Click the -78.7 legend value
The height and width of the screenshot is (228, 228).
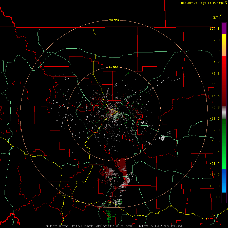pos(215,164)
